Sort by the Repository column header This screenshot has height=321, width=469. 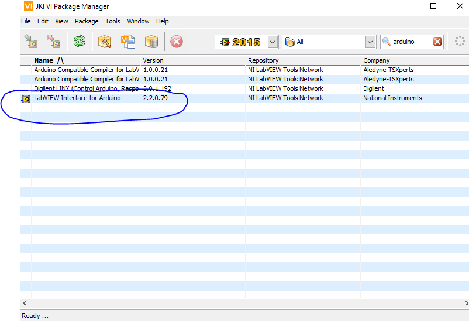tap(303, 60)
